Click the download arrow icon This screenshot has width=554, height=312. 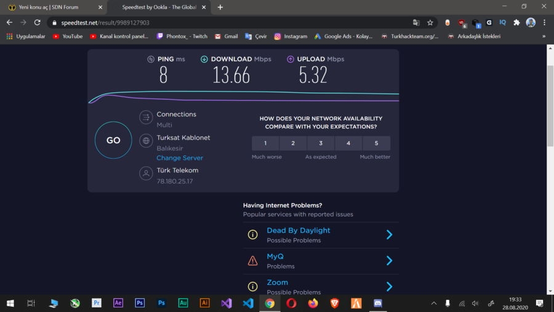pyautogui.click(x=204, y=59)
